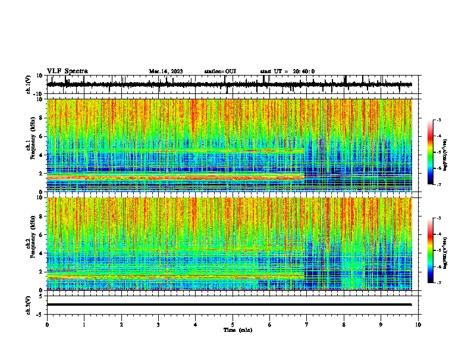Click time axis tick label "8"
This screenshot has width=471, height=364.
344,325
